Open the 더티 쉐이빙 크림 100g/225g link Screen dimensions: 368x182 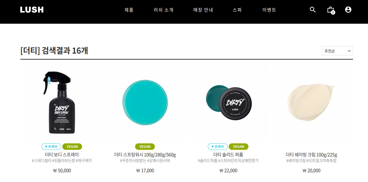click(x=311, y=155)
